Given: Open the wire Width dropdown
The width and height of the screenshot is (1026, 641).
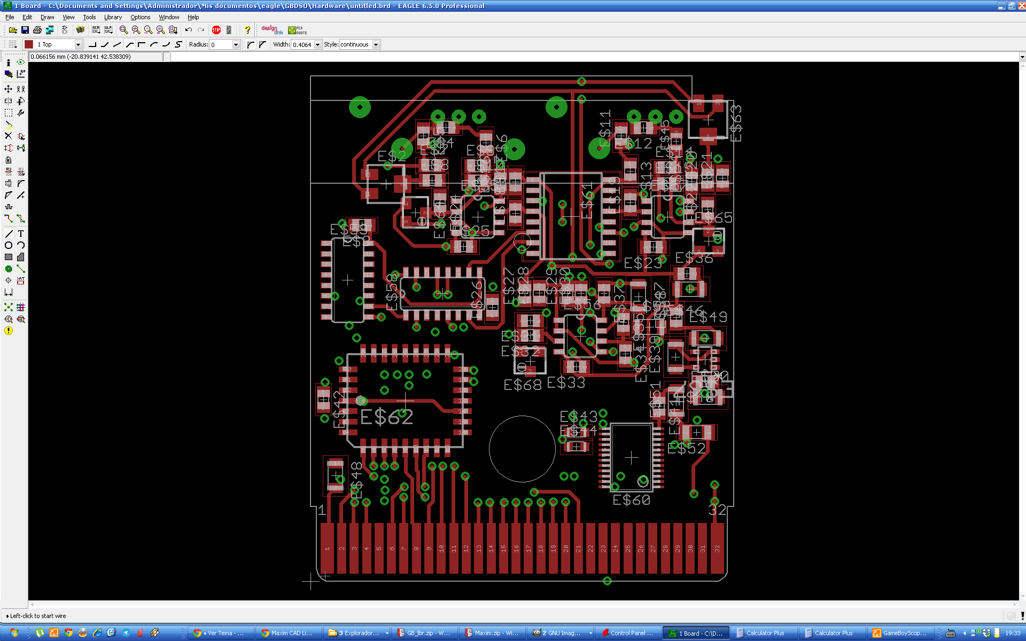Looking at the screenshot, I should pyautogui.click(x=318, y=44).
